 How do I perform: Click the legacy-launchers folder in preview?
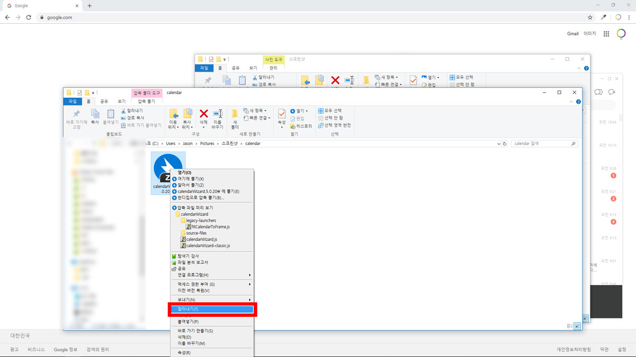tap(198, 221)
